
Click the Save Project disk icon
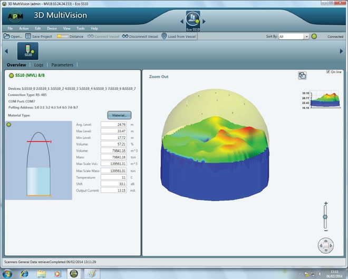coord(28,36)
